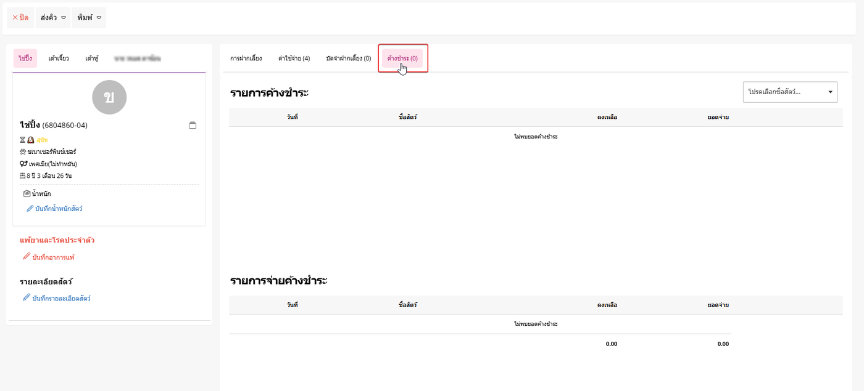Click the paw breed icon

tap(23, 151)
